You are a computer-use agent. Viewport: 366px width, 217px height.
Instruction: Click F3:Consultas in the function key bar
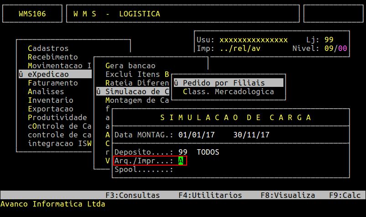(133, 195)
